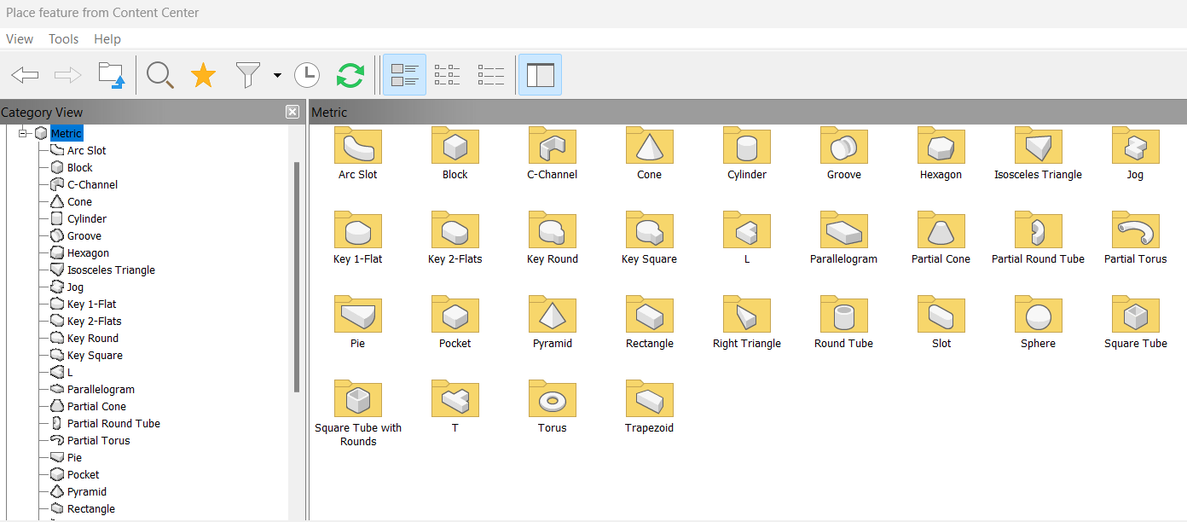The width and height of the screenshot is (1187, 522).
Task: Show Favorites with the star icon
Action: click(203, 75)
